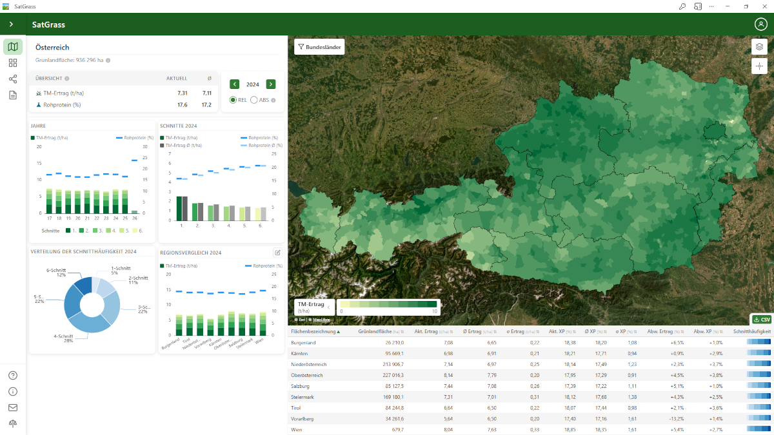Toggle the Rohprotein (%) legend in Jahre chart
This screenshot has height=435, width=774.
coord(133,138)
